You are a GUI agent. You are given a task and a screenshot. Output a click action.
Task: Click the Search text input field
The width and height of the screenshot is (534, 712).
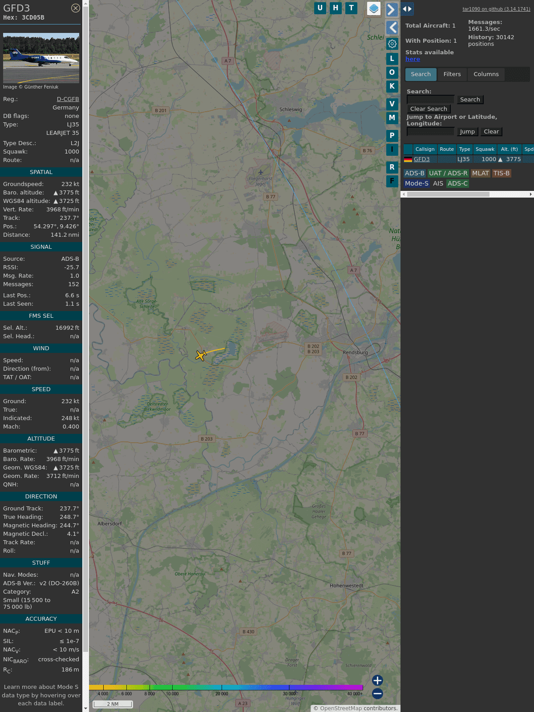430,100
